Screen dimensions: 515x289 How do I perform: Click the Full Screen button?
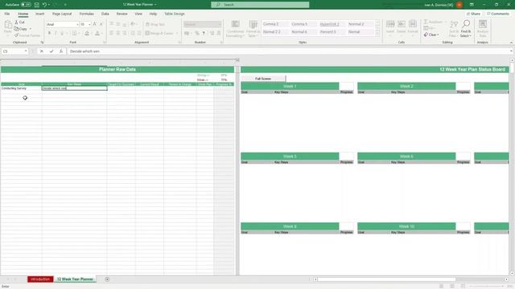263,79
